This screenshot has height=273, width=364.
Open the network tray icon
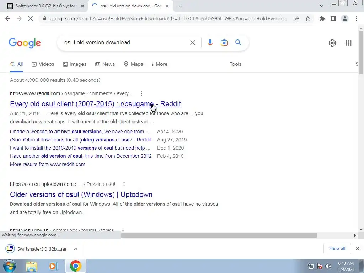(311, 266)
